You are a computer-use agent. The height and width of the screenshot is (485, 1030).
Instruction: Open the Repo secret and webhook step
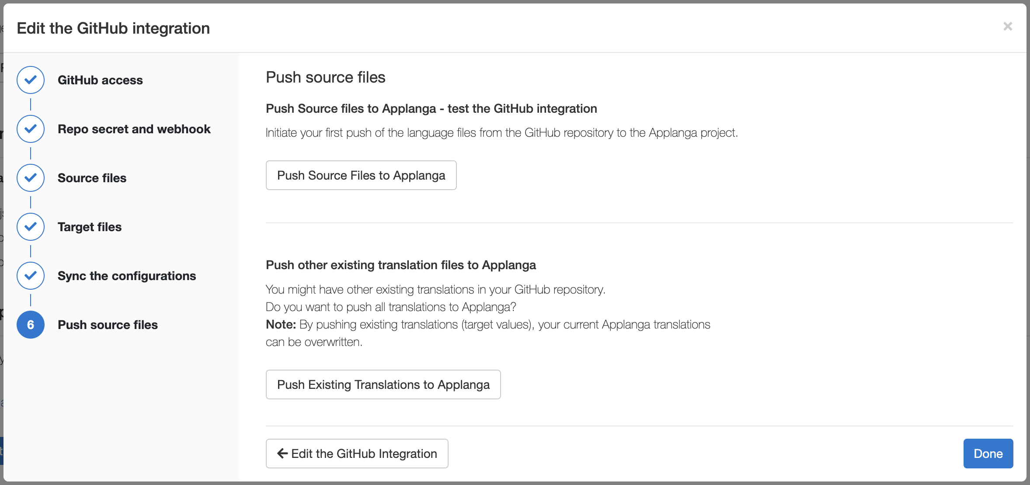134,129
